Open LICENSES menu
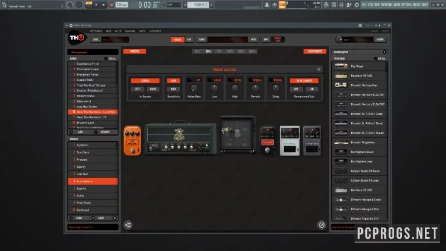This screenshot has width=446, height=251. point(155,31)
